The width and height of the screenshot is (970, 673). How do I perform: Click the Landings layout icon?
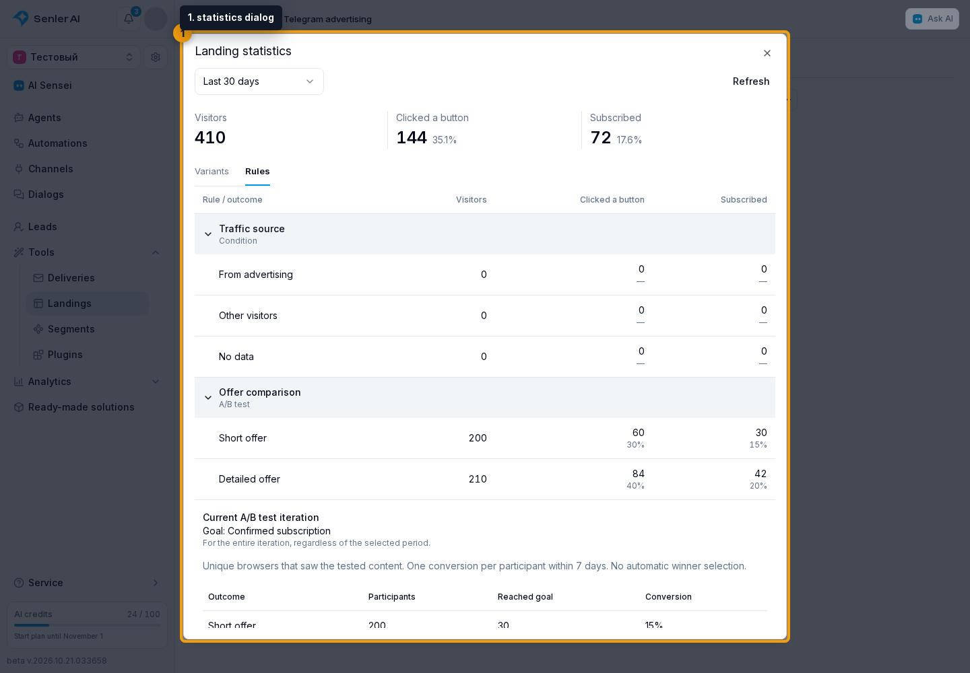(38, 304)
